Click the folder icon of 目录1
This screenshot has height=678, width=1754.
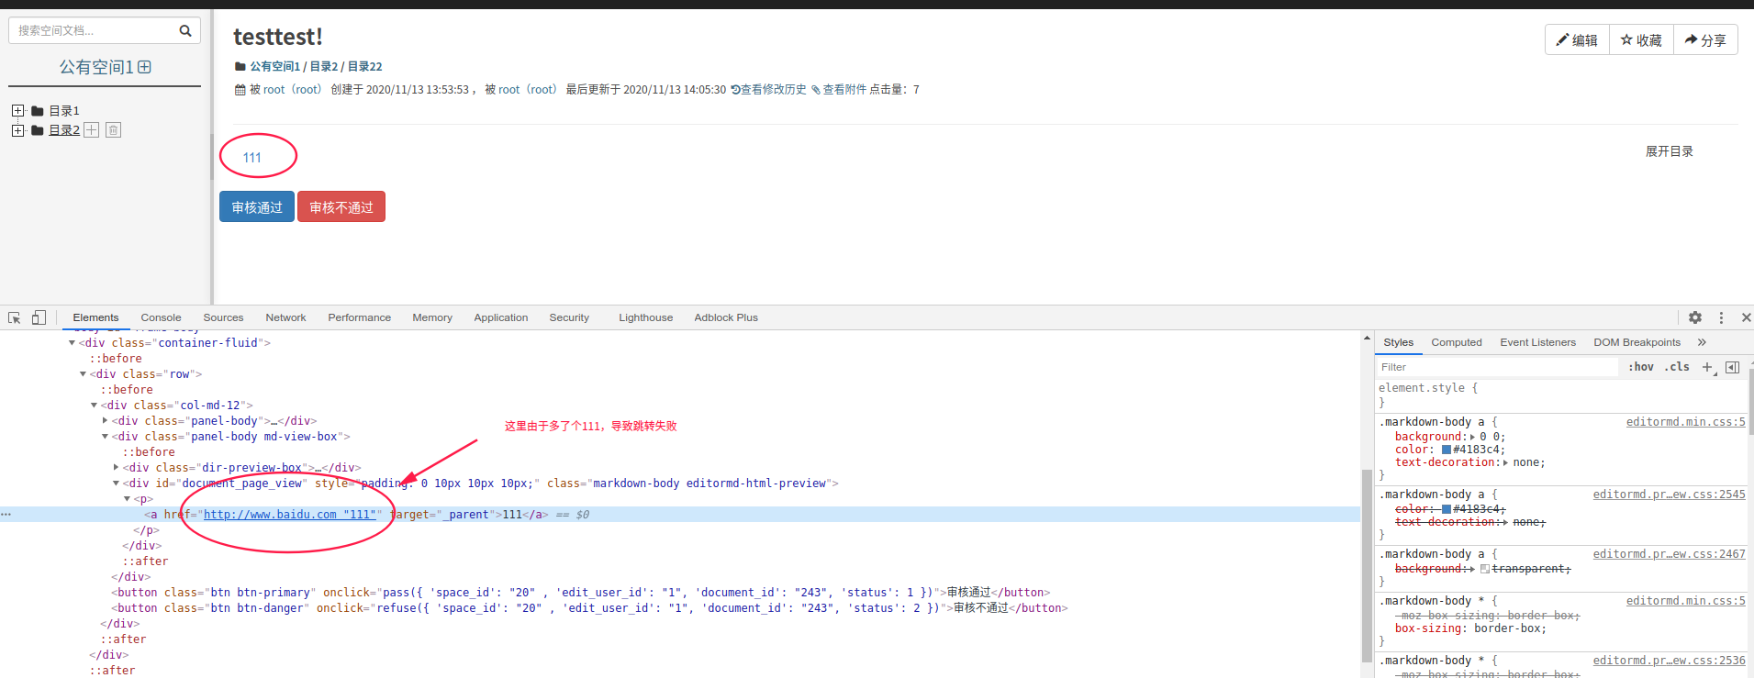[38, 111]
